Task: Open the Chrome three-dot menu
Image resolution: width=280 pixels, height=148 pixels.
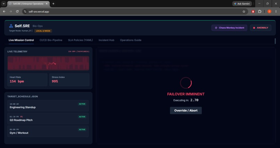Action: [276, 11]
